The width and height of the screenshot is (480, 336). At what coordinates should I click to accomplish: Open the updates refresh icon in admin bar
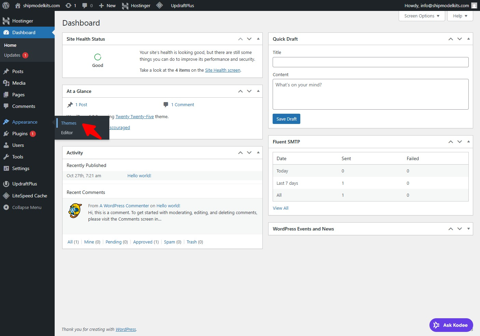(x=68, y=5)
